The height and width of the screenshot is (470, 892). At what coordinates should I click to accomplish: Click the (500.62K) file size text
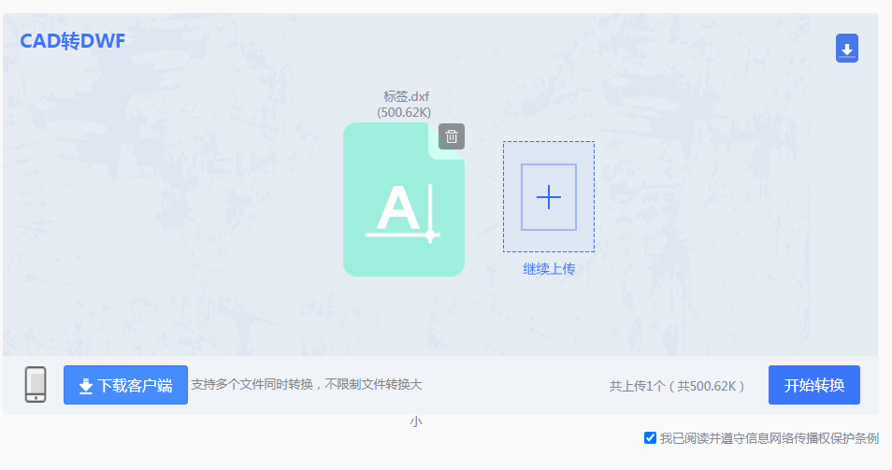click(x=406, y=111)
